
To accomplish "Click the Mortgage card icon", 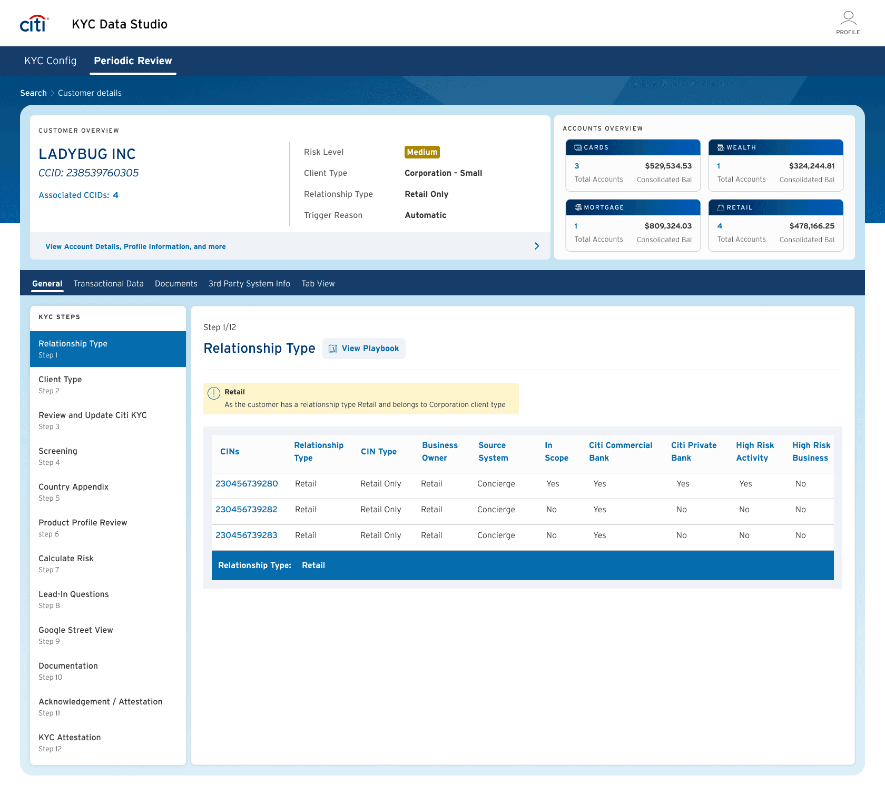I will (578, 207).
